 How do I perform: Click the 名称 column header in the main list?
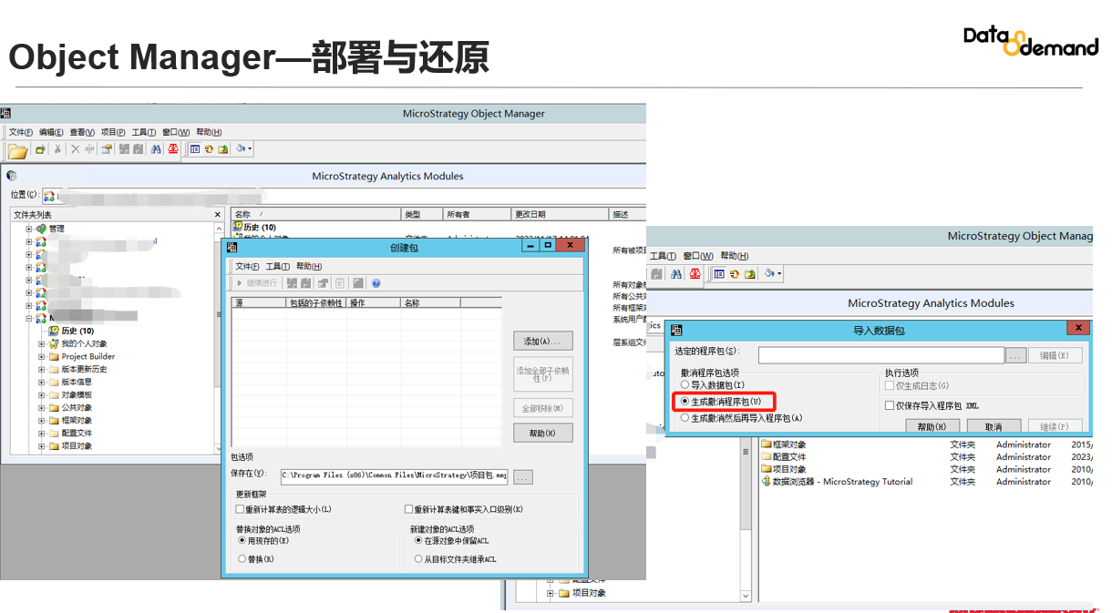coord(316,214)
